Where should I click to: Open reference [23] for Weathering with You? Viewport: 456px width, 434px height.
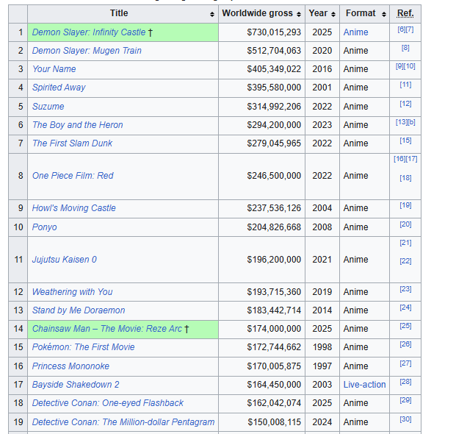[405, 289]
